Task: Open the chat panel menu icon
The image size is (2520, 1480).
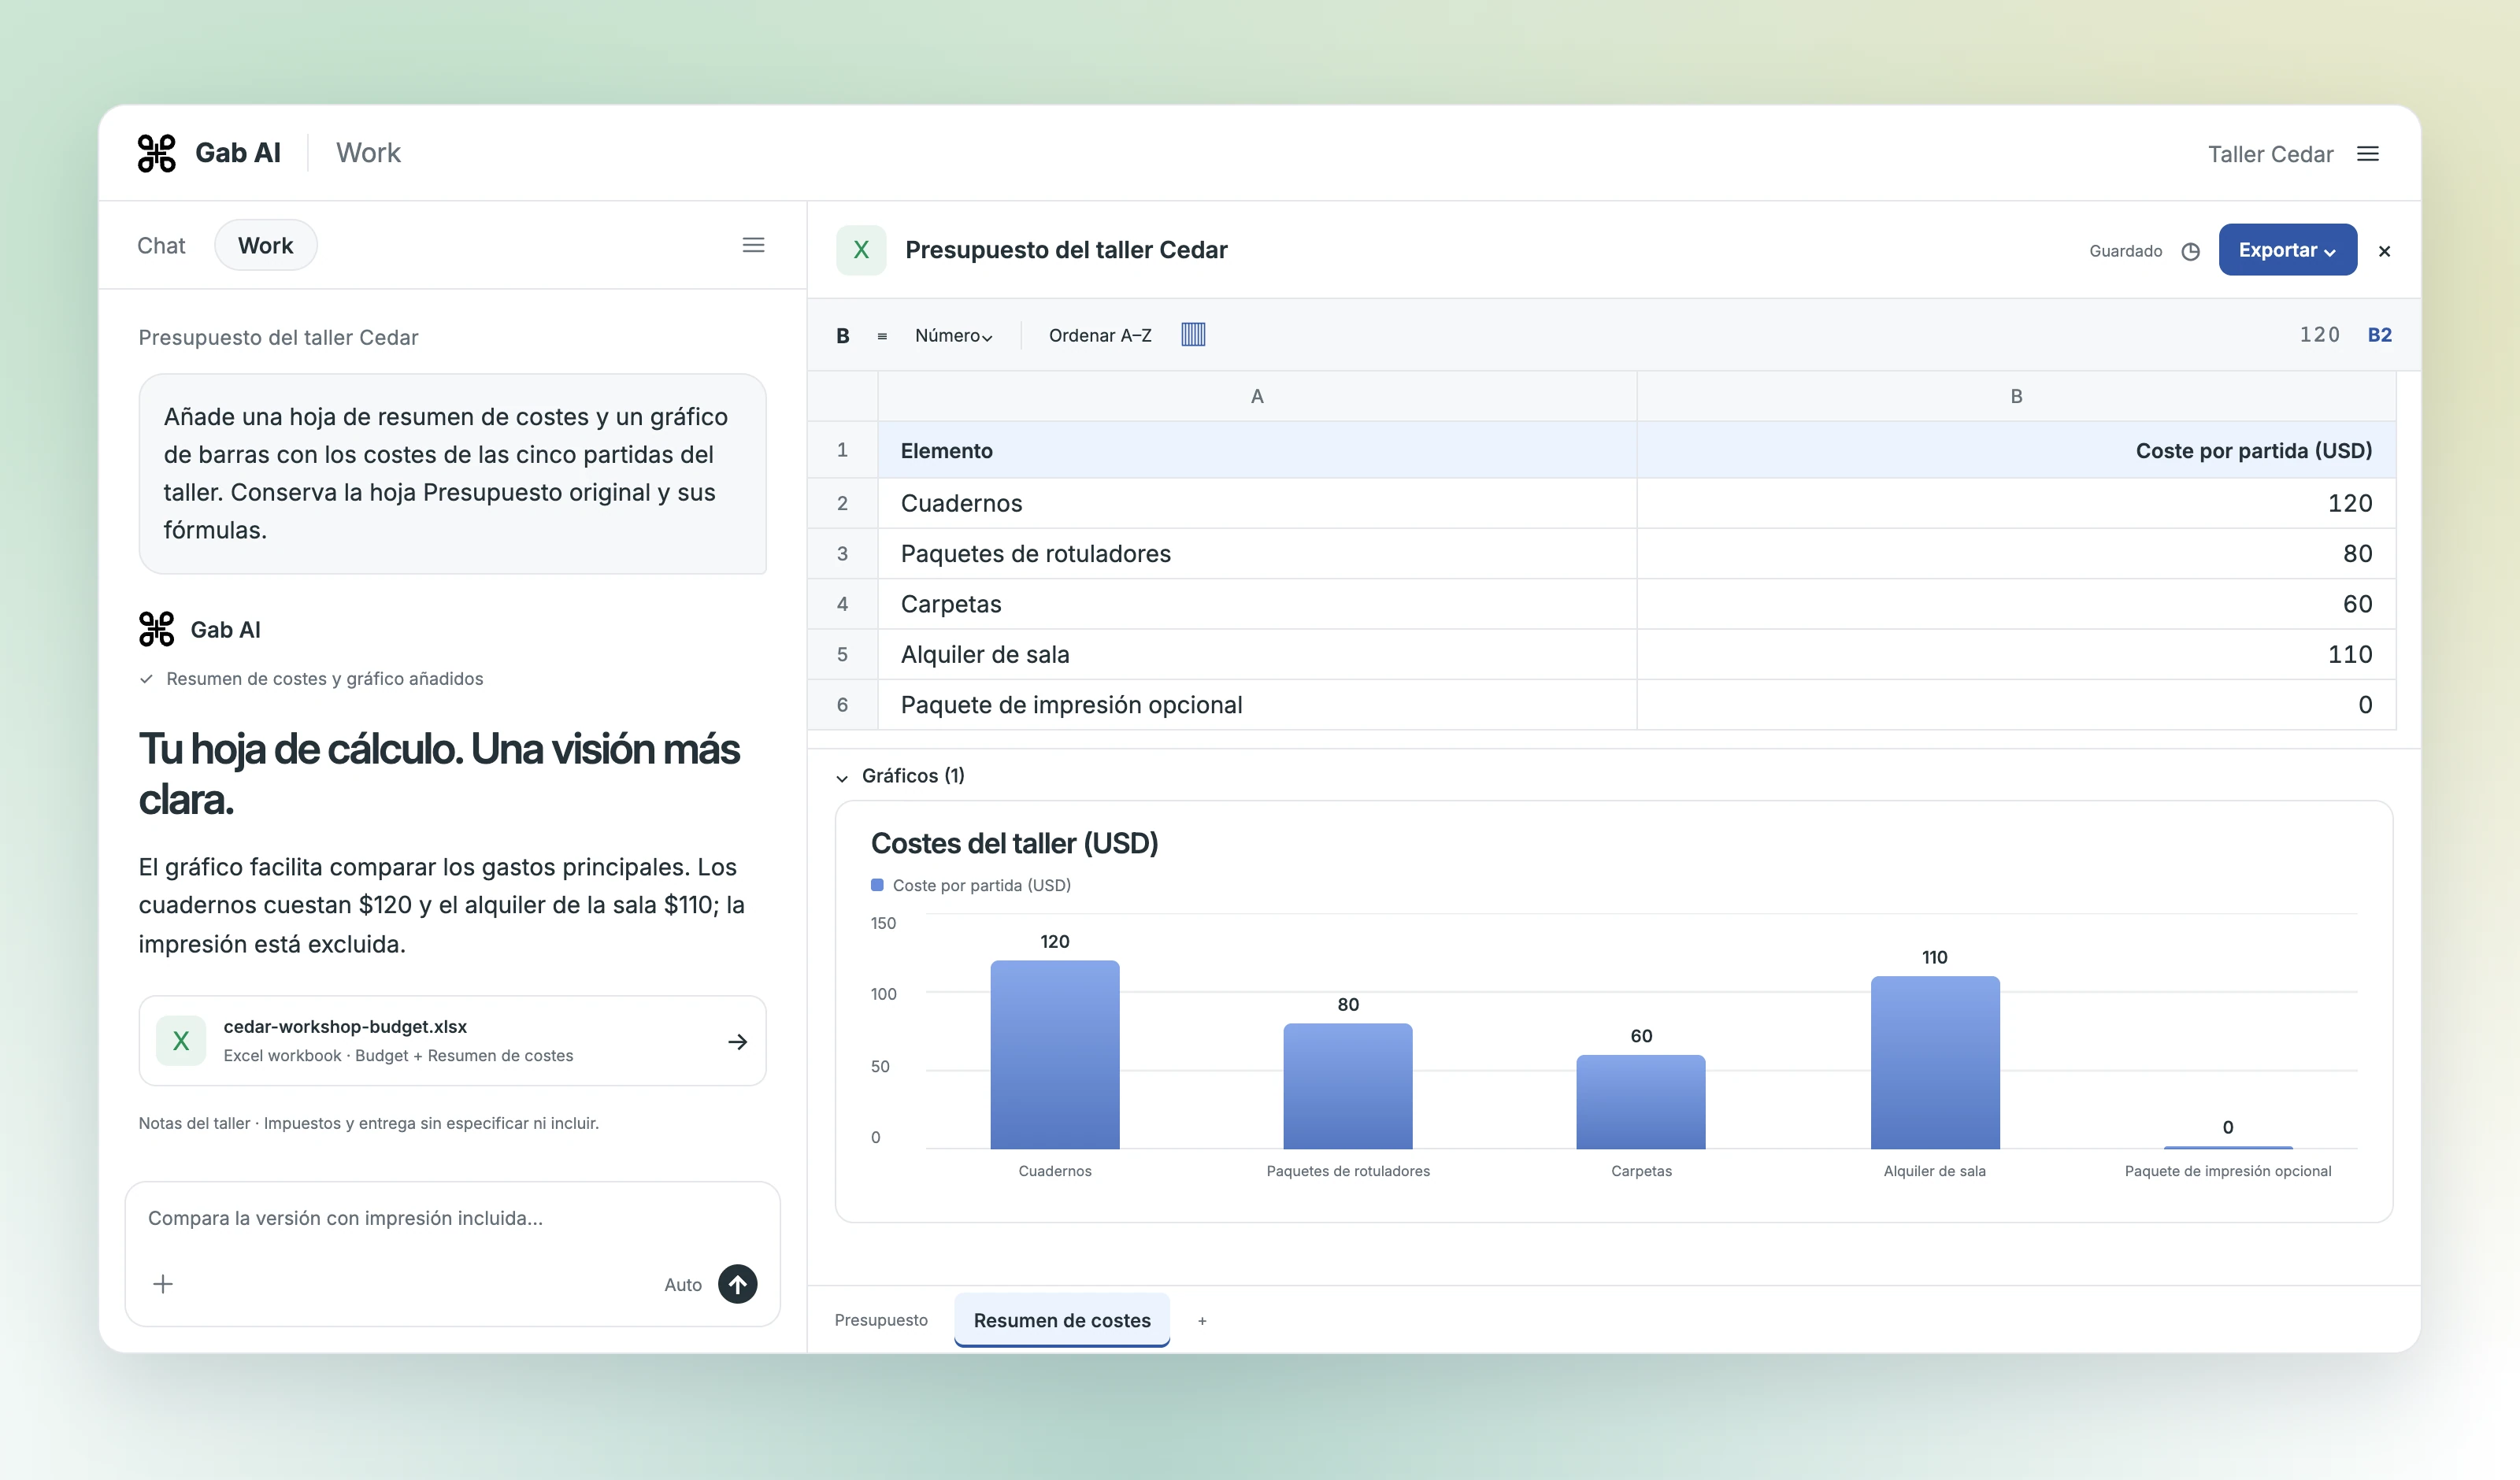Action: point(753,245)
